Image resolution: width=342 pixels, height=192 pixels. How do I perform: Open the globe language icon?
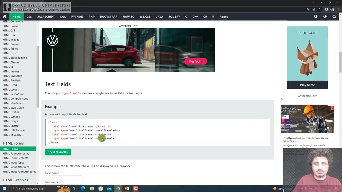tap(325, 17)
